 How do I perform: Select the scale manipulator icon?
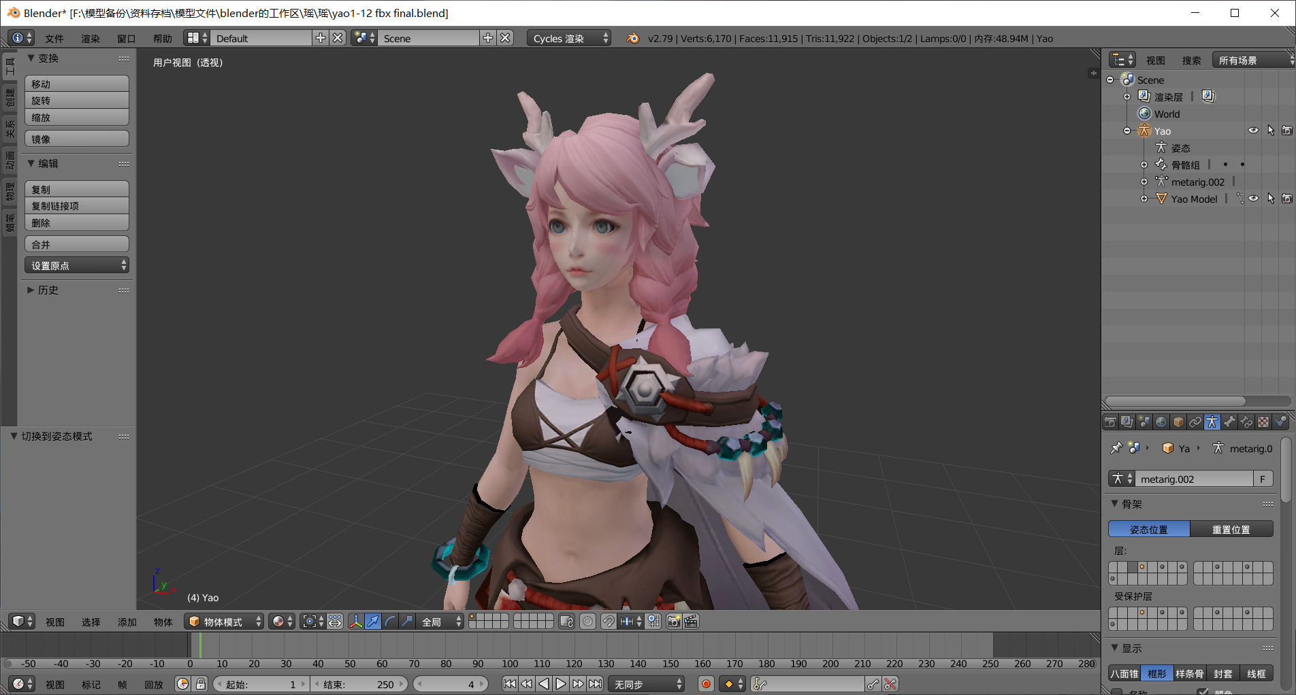click(407, 622)
